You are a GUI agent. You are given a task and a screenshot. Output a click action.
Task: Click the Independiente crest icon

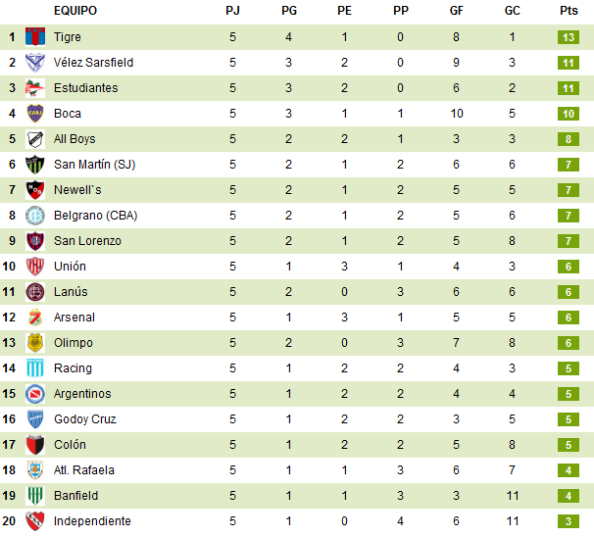35,521
